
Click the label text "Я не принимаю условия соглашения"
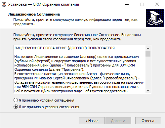pos(49,107)
